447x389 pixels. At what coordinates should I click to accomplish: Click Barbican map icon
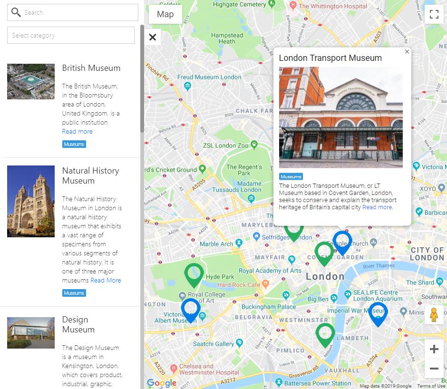[419, 211]
